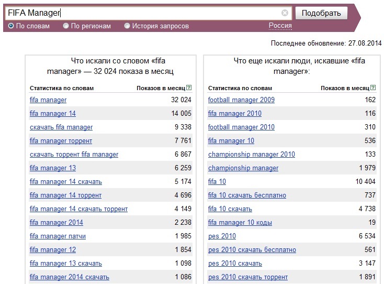Open the 'football manager 2009' link
The height and width of the screenshot is (284, 384).
click(x=241, y=100)
